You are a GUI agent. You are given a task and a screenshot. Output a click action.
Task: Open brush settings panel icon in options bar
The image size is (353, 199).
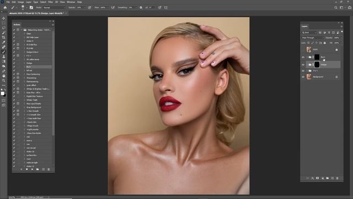point(31,7)
